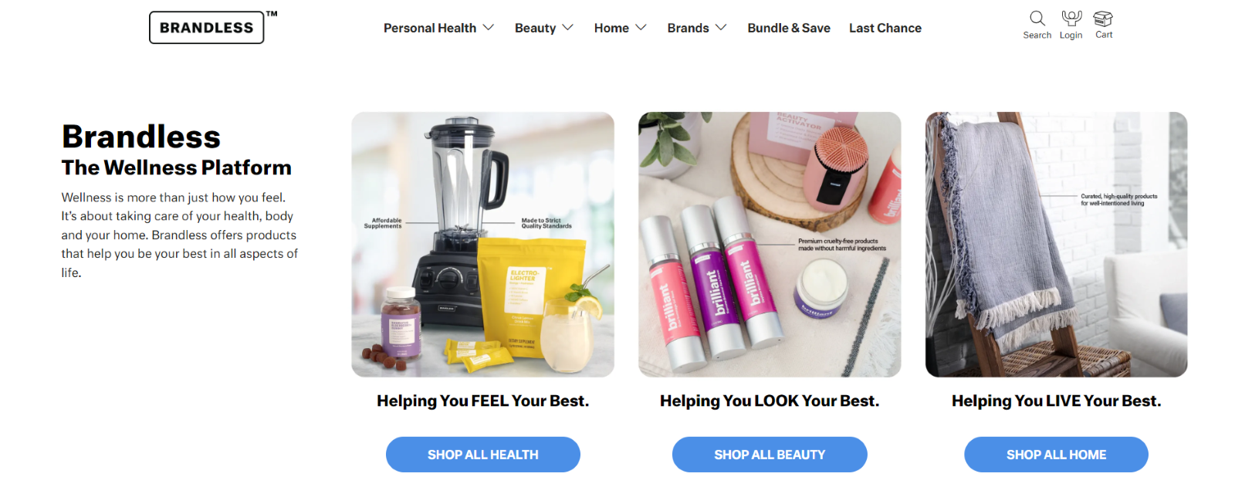1235x504 pixels.
Task: Open the Bundle & Save page
Action: tap(789, 29)
